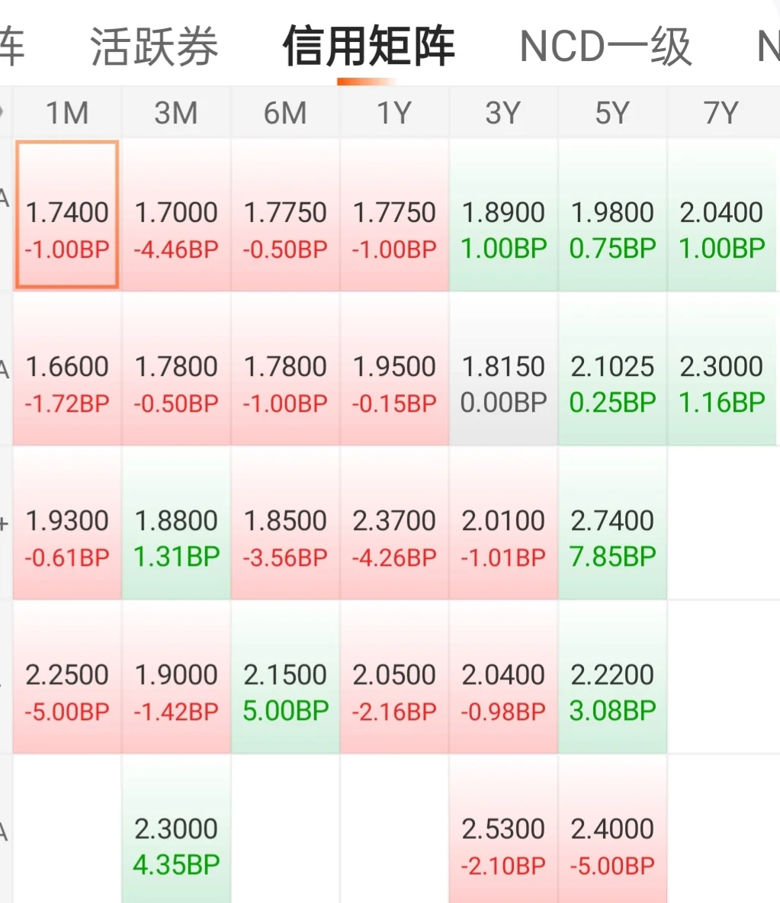This screenshot has width=780, height=903.
Task: Open cell with 1.7000 -4.46BP
Action: coord(176,214)
